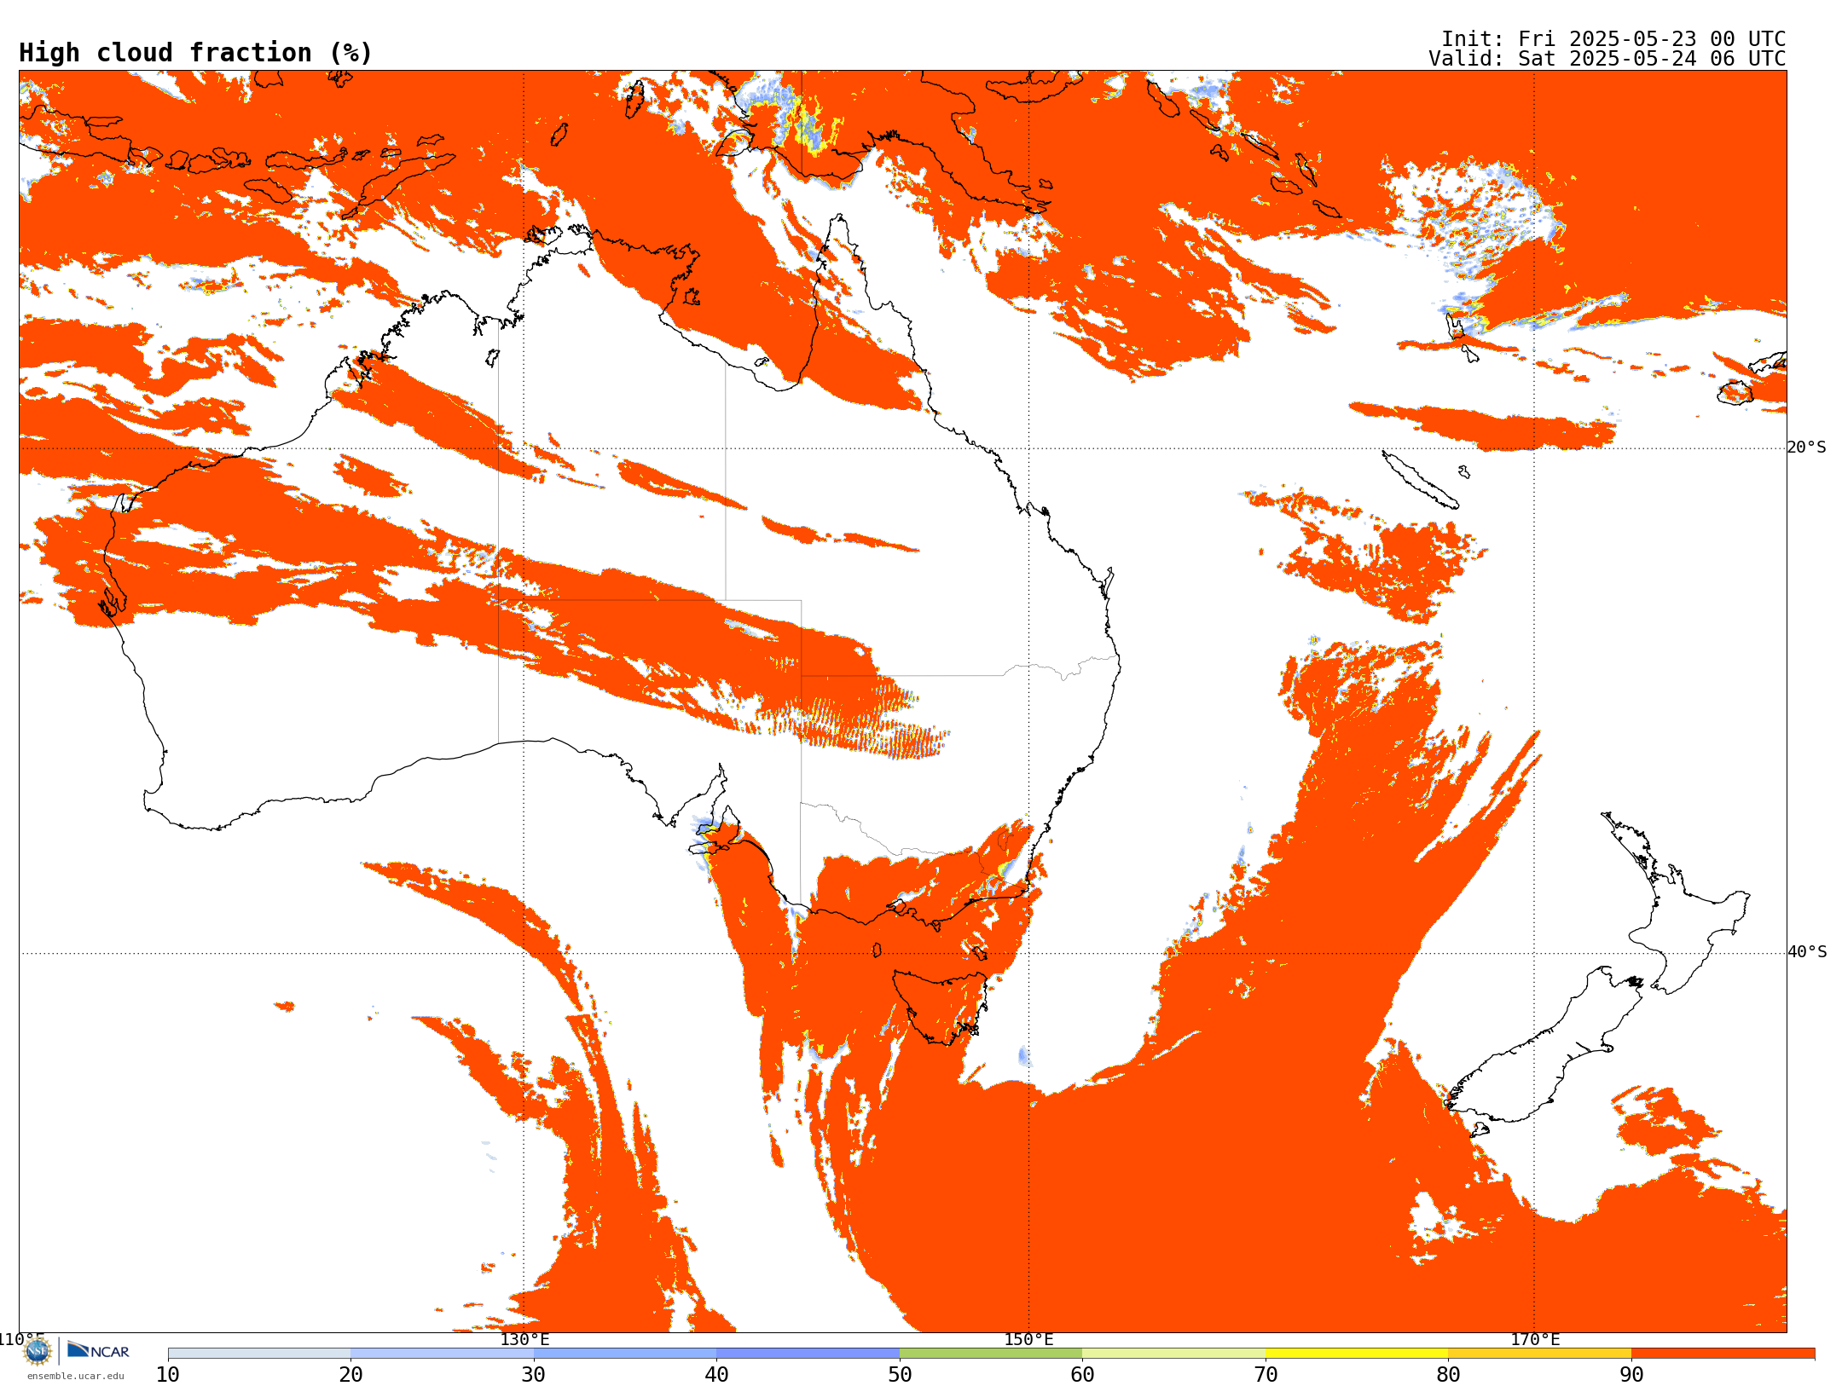Click the colorbar label 20
This screenshot has height=1386, width=1842.
pos(350,1374)
